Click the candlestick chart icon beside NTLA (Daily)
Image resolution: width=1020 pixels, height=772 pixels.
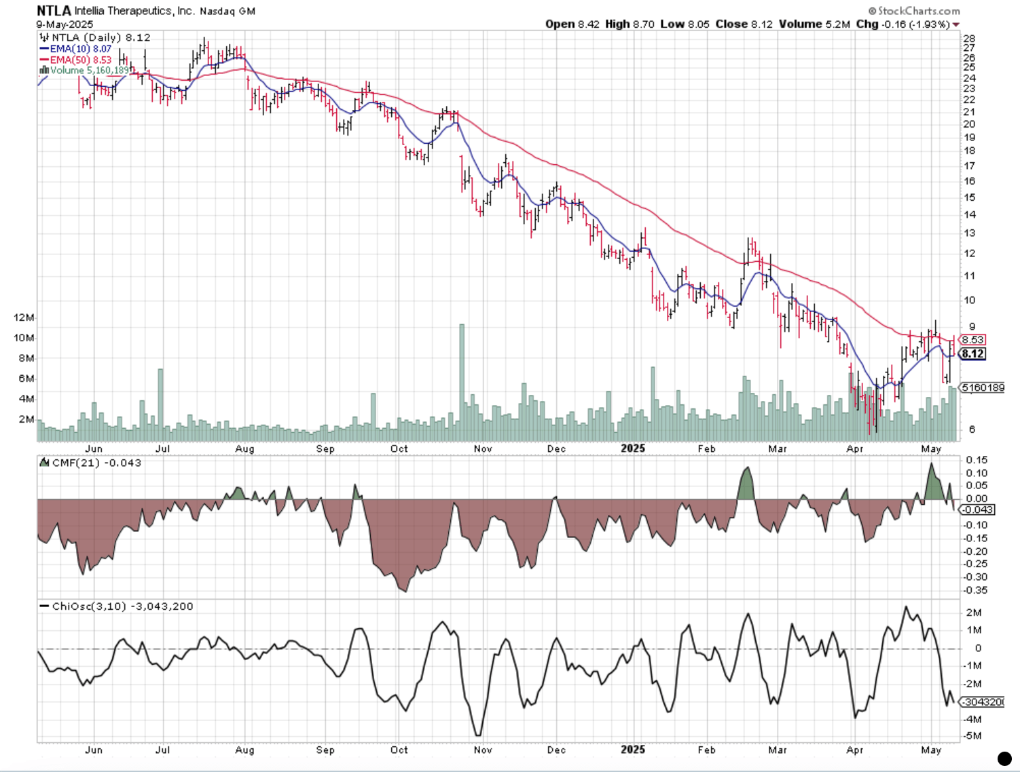[x=43, y=38]
